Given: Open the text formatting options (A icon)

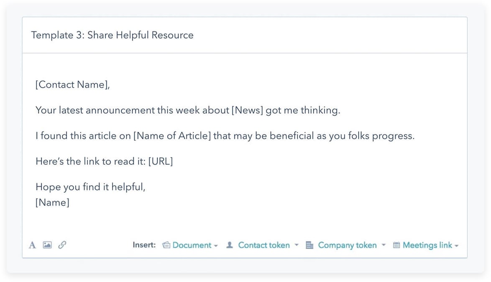Looking at the screenshot, I should 32,245.
